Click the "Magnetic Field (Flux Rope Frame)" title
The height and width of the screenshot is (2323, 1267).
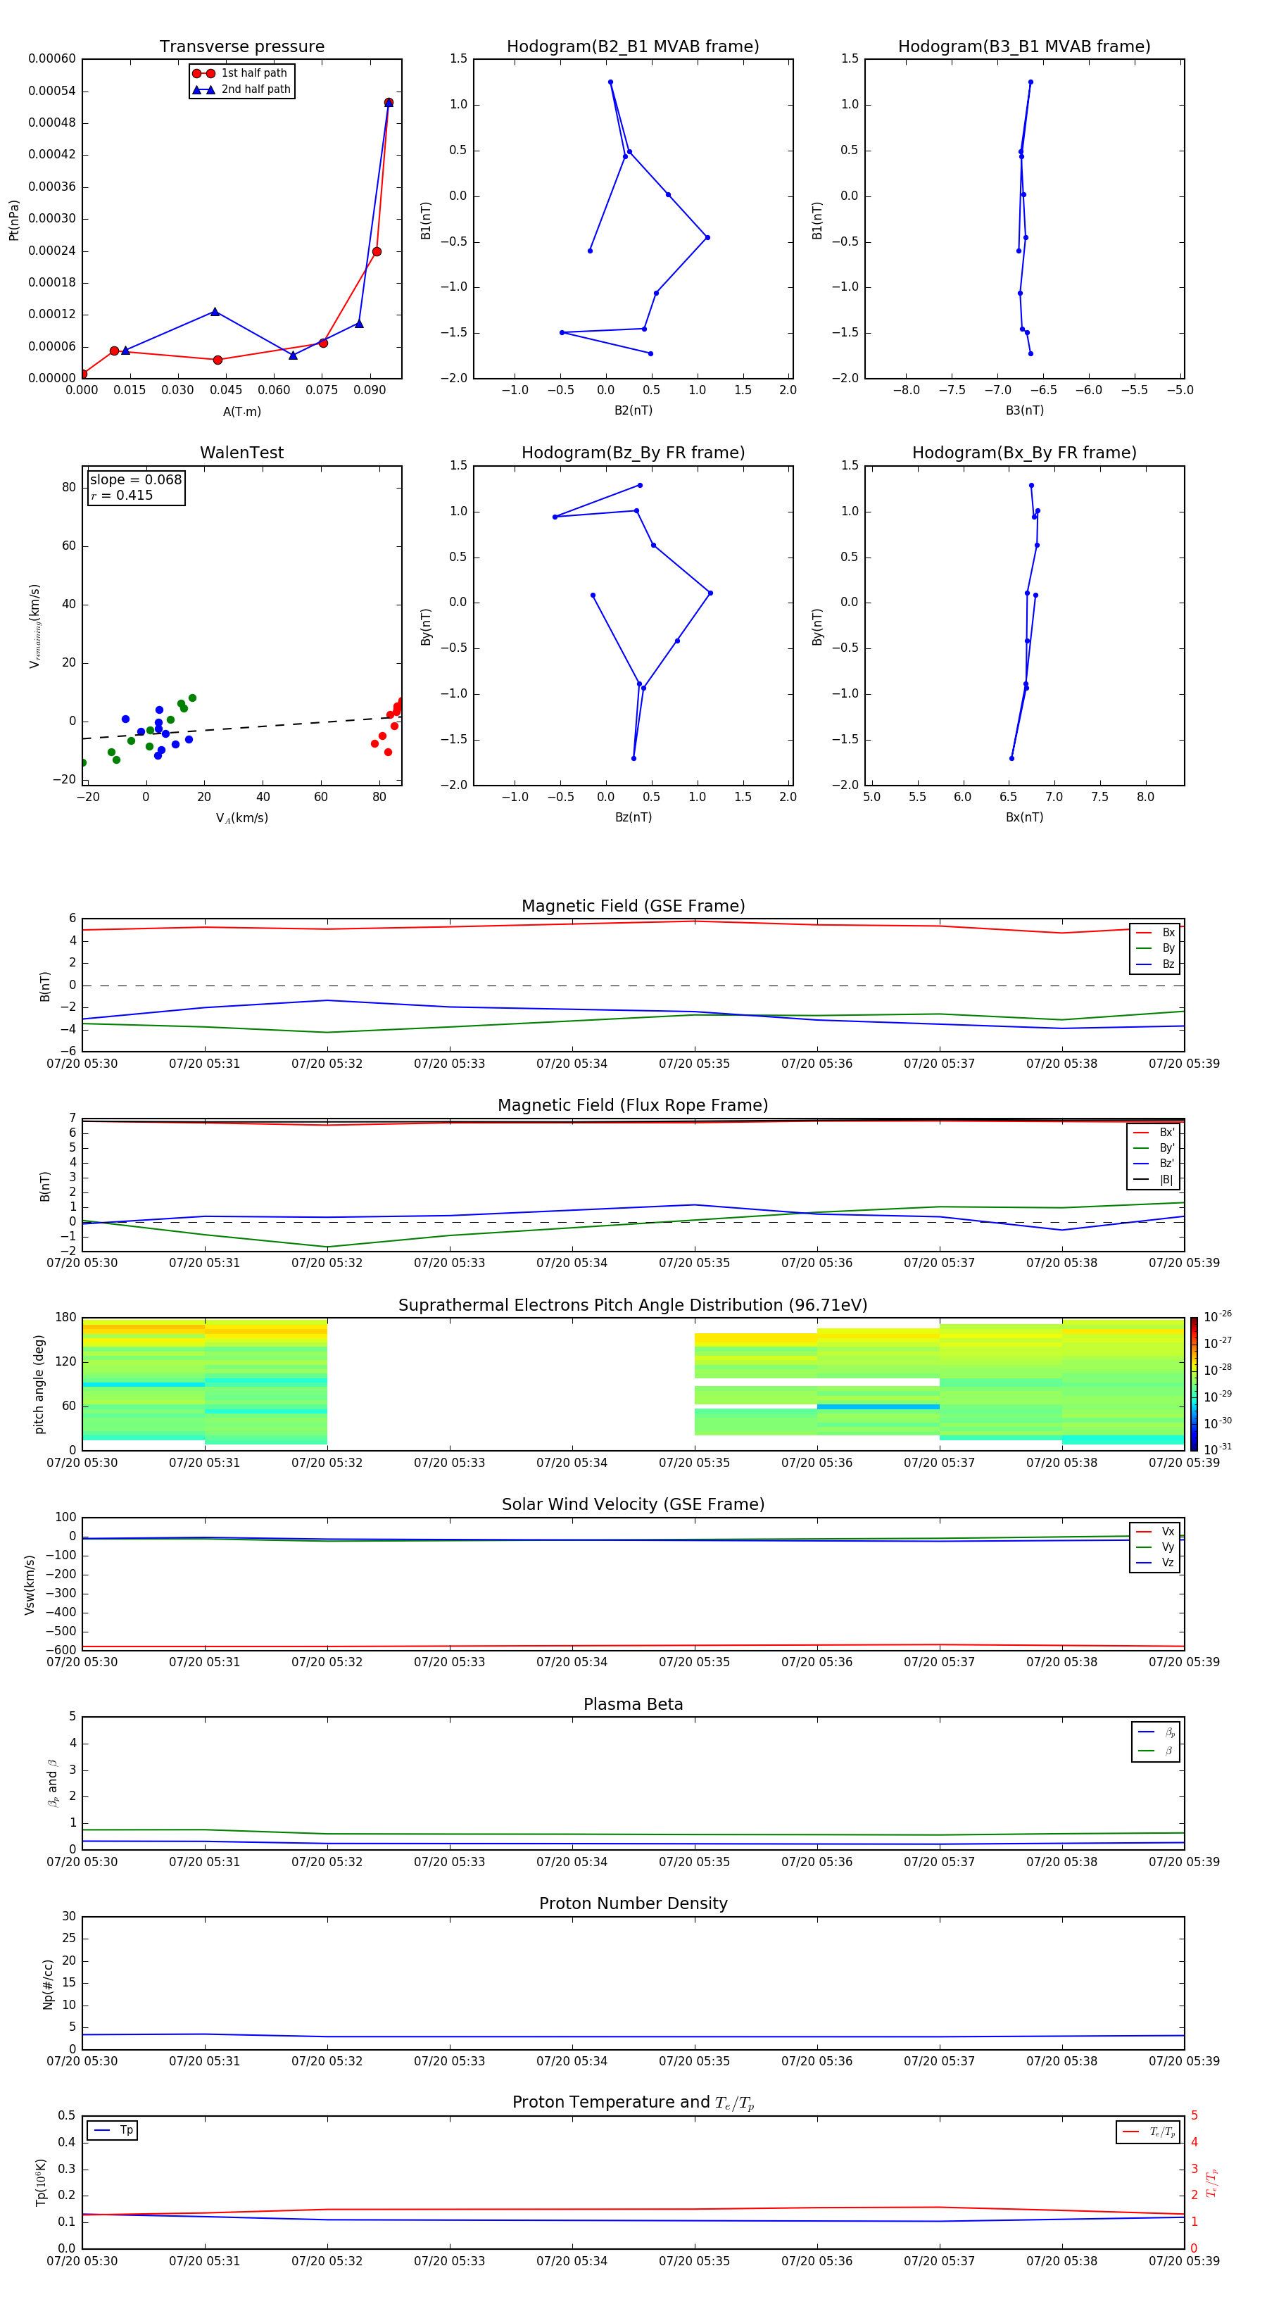(633, 1106)
